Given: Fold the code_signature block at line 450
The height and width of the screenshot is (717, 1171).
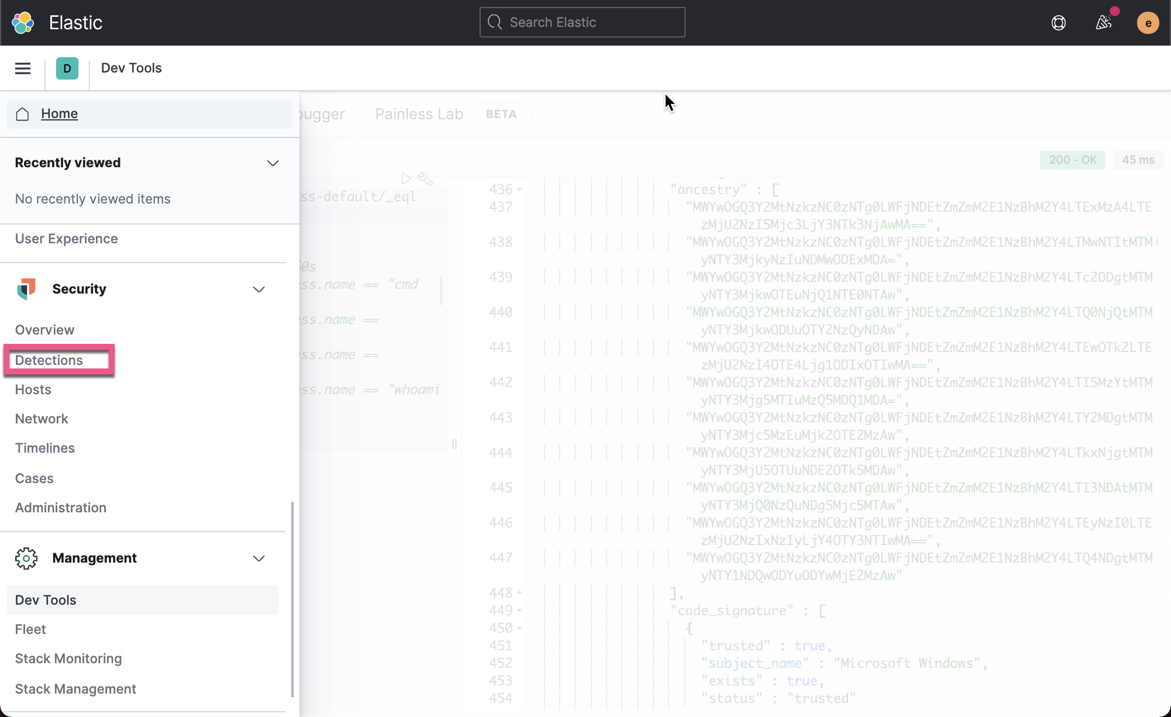Looking at the screenshot, I should coord(519,628).
